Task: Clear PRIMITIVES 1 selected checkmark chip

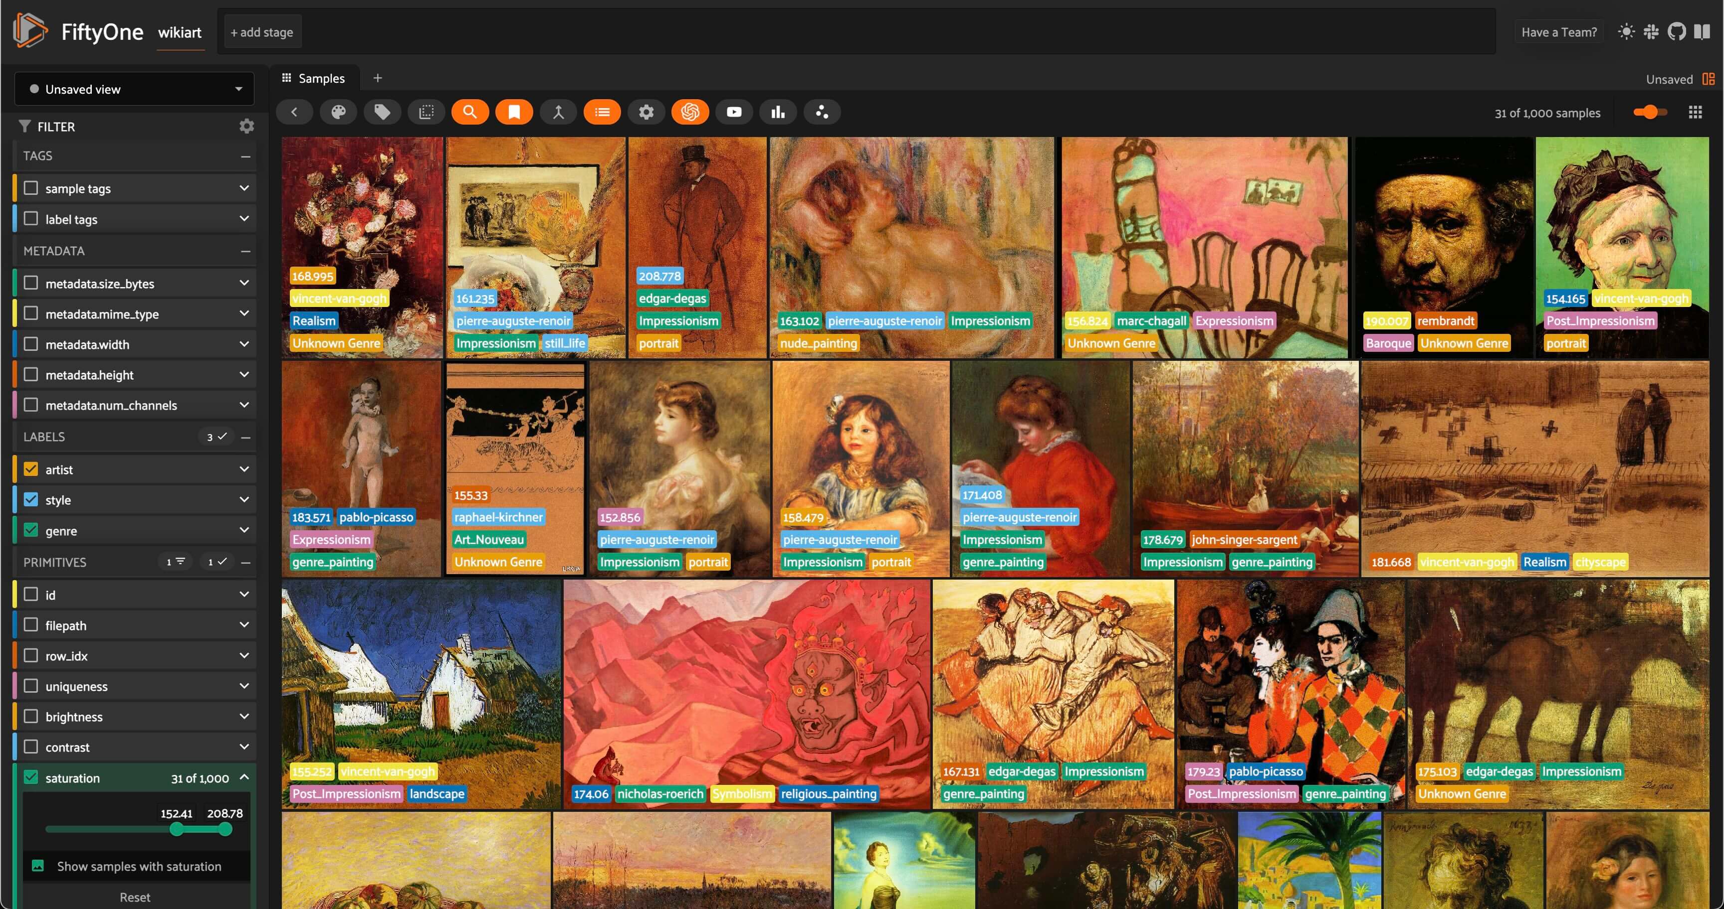Action: coord(217,562)
